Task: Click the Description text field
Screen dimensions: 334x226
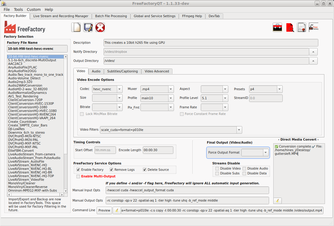Action: tap(211, 43)
